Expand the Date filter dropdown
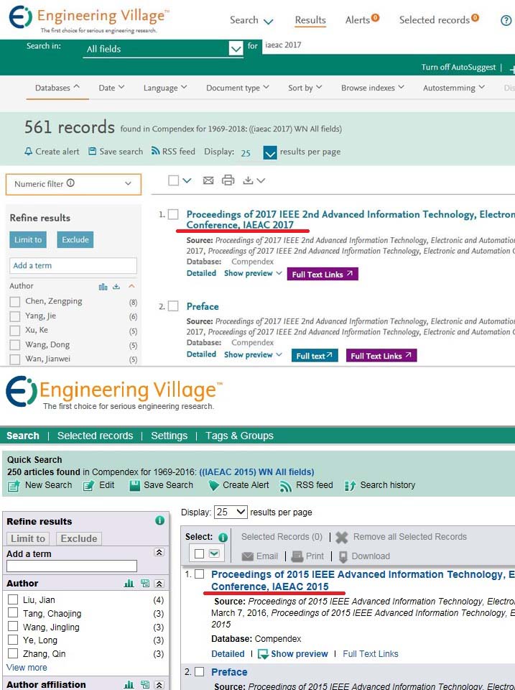The width and height of the screenshot is (515, 690). [x=111, y=88]
